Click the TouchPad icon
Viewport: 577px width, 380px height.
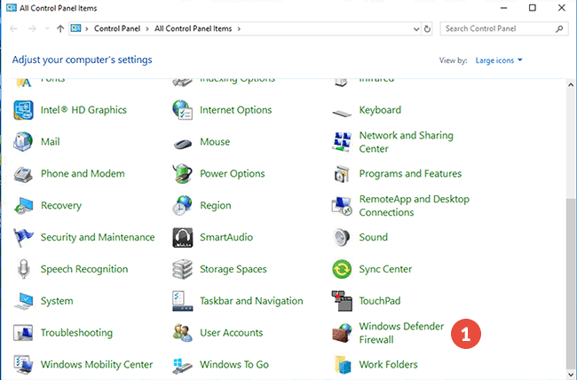(x=342, y=301)
